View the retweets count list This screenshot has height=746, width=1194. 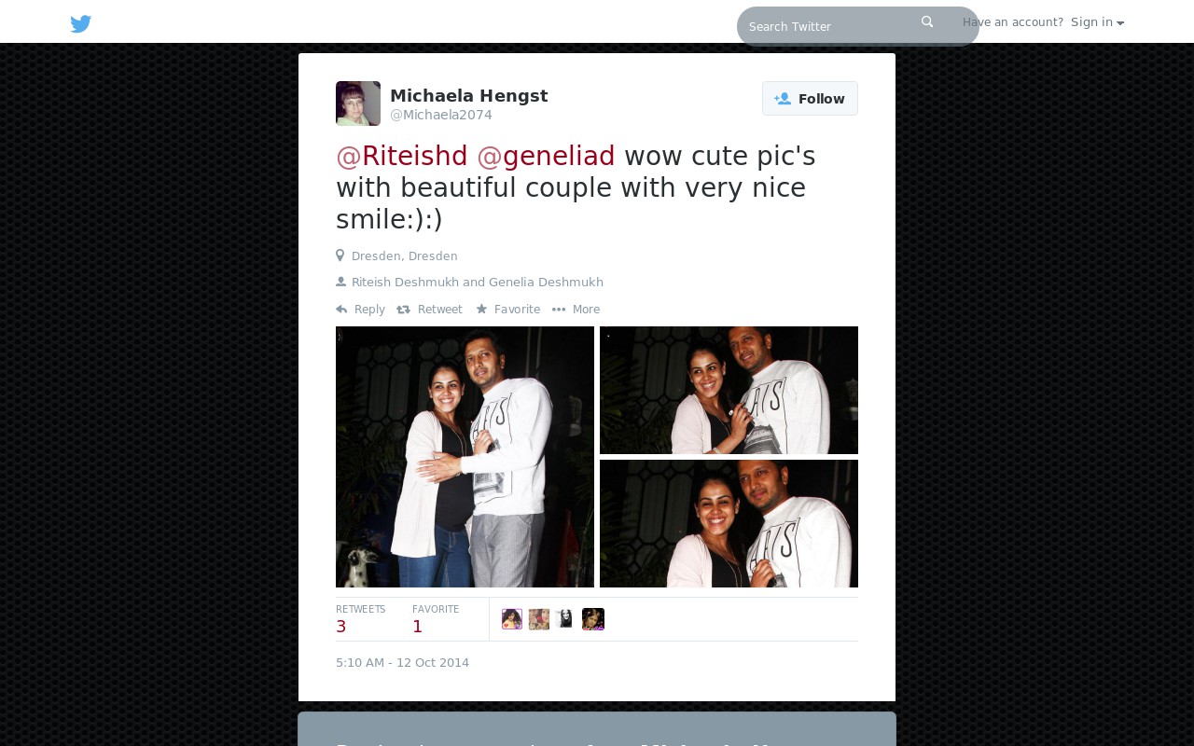coord(360,619)
